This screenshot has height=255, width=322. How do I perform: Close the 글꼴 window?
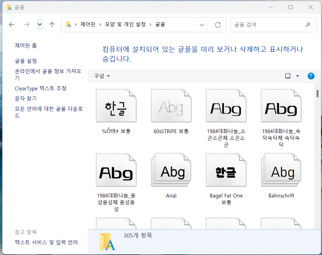311,7
